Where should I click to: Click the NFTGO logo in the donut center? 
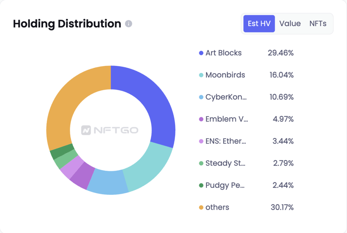point(110,130)
